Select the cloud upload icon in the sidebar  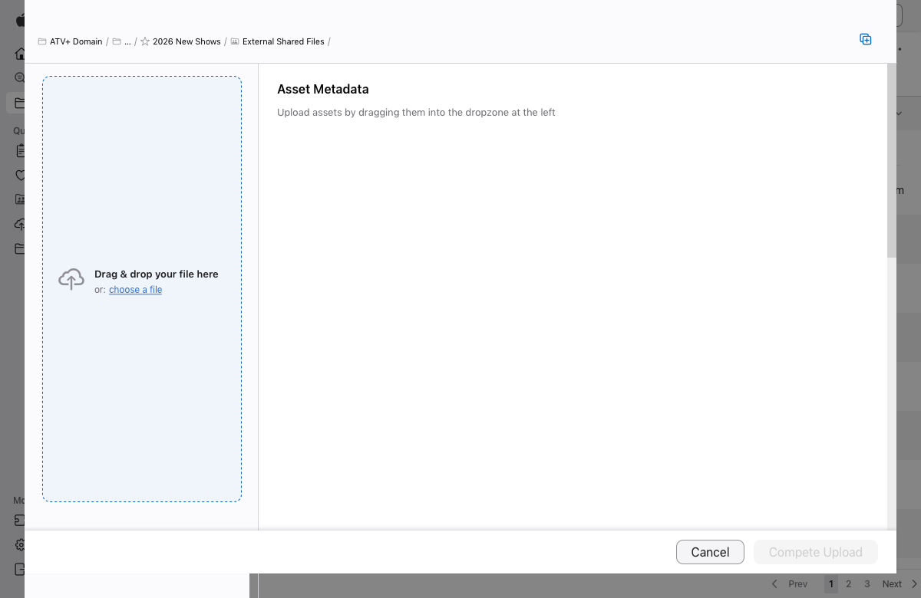tap(21, 224)
